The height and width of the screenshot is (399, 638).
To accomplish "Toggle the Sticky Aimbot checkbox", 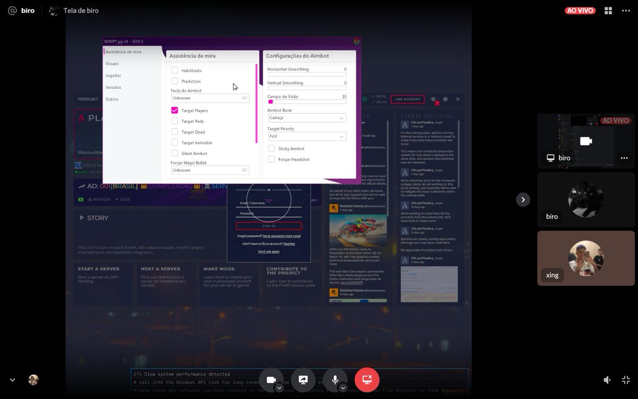I will tap(272, 148).
